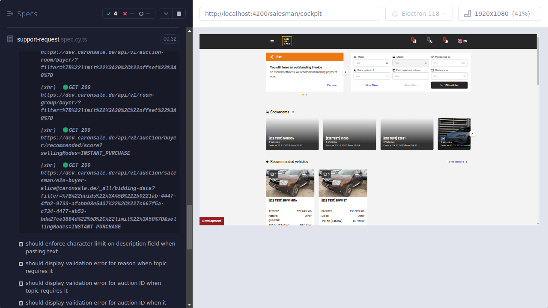548x308 pixels.
Task: Stop the spec run with the square stop button
Action: (x=179, y=13)
